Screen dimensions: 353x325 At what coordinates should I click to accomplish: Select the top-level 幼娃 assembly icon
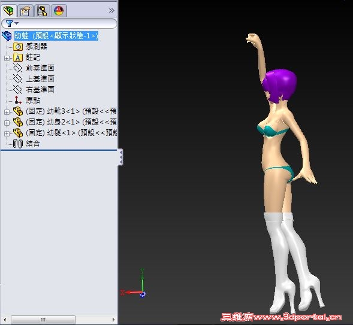pos(7,36)
